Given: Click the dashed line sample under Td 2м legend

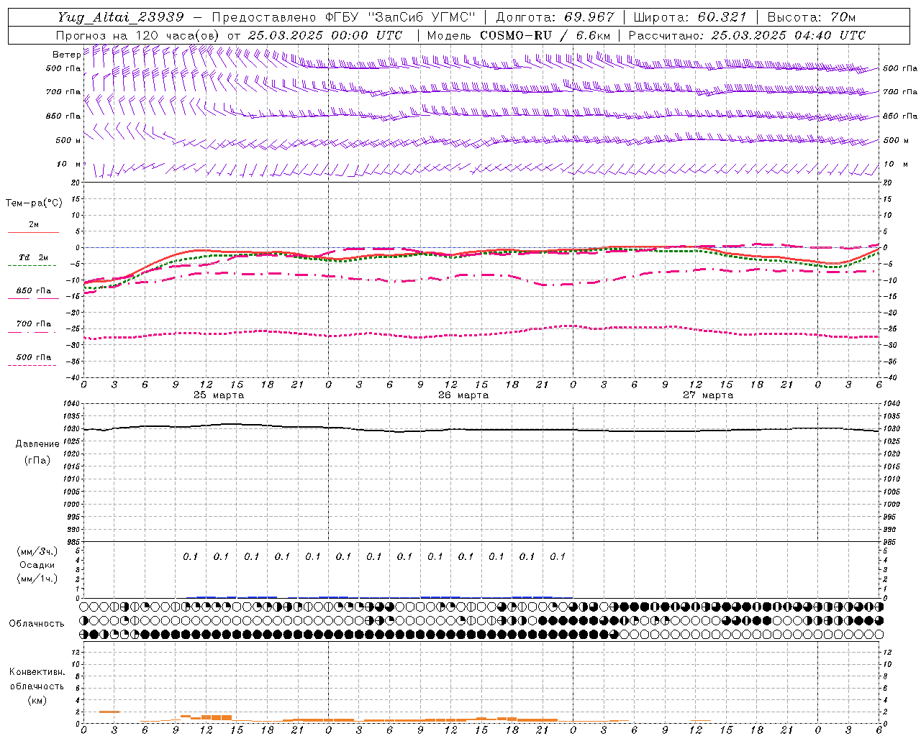Looking at the screenshot, I should click(x=32, y=265).
